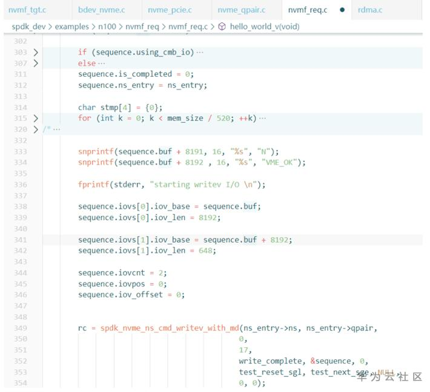Expand folded comment at line 320
Image resolution: width=430 pixels, height=392 pixels.
coord(36,129)
